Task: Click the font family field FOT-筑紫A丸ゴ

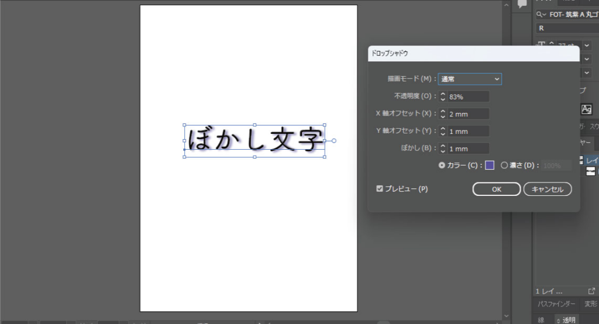Action: [x=573, y=15]
